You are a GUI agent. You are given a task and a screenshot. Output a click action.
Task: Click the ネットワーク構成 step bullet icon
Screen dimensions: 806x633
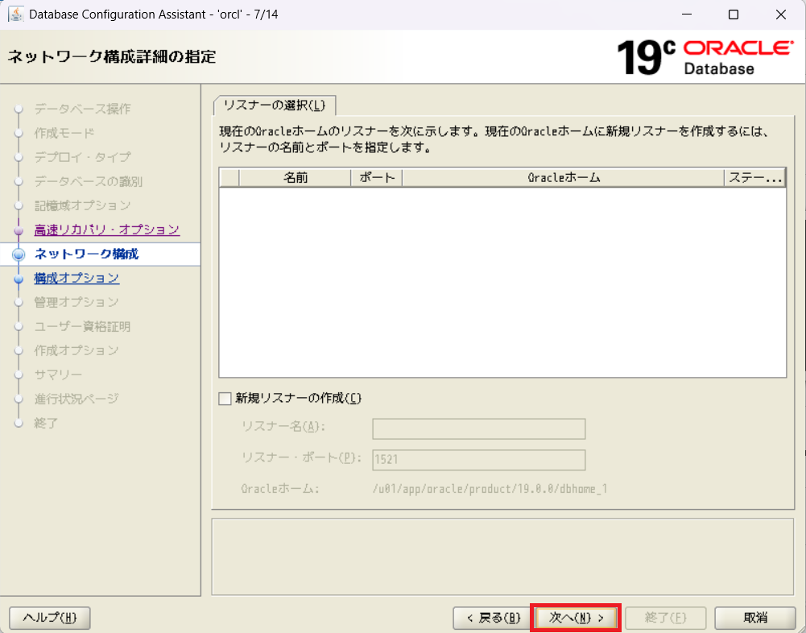pos(19,254)
